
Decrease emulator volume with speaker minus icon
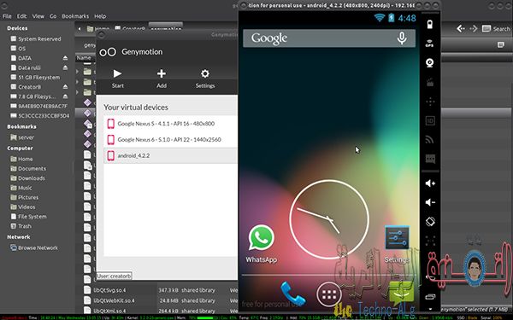point(430,202)
